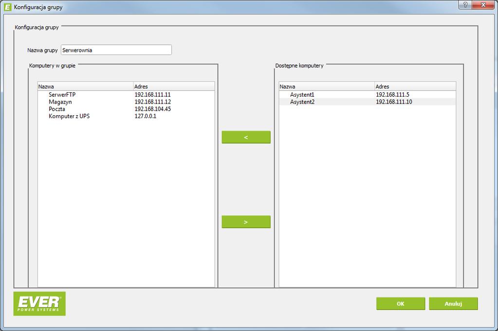The height and width of the screenshot is (331, 498).
Task: Cancel changes with the Anuluj button
Action: tap(453, 303)
